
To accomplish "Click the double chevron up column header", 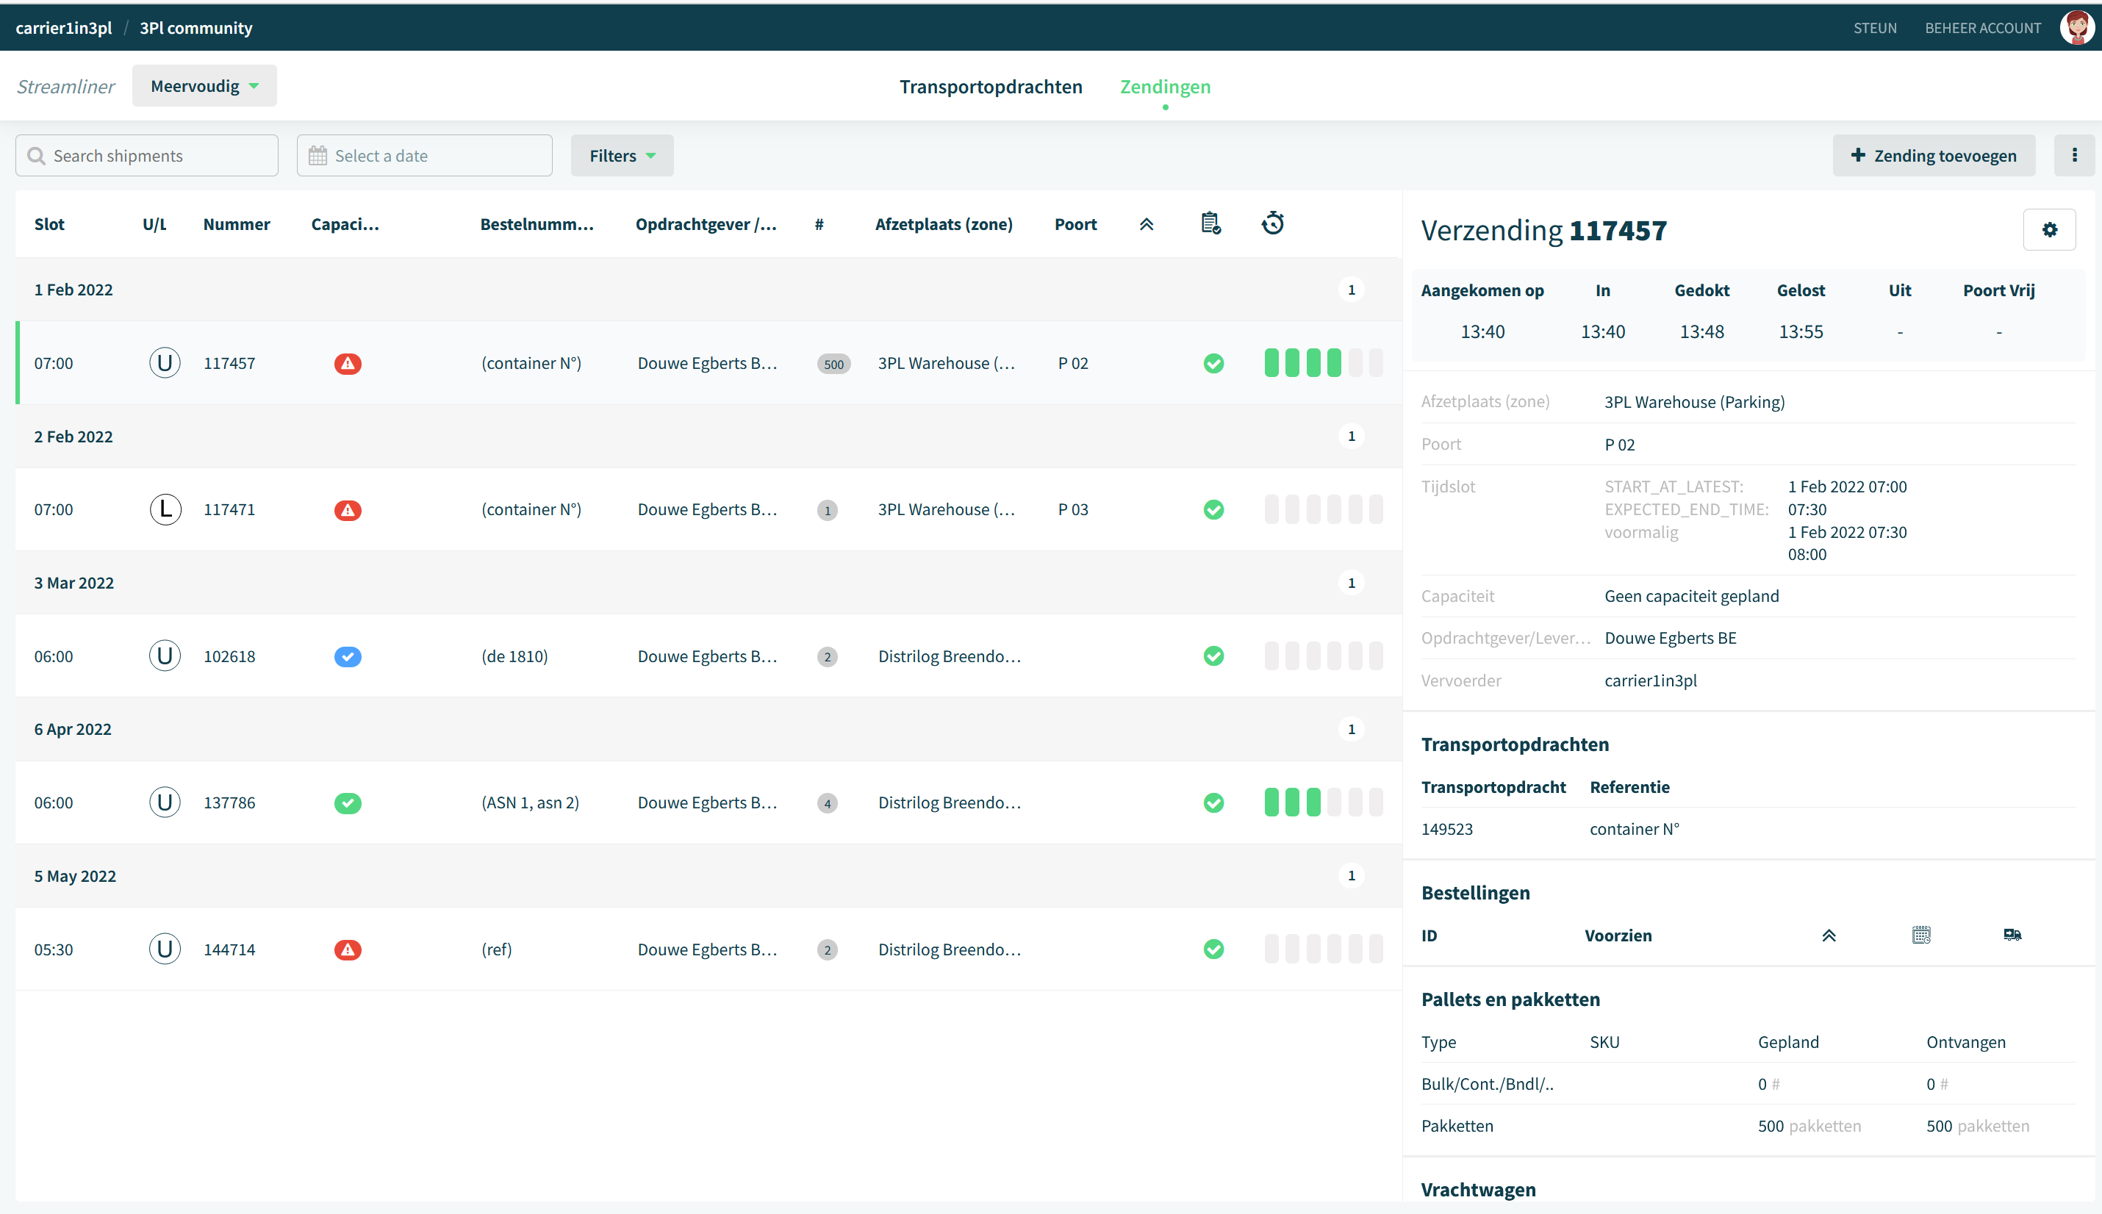I will tap(1147, 224).
